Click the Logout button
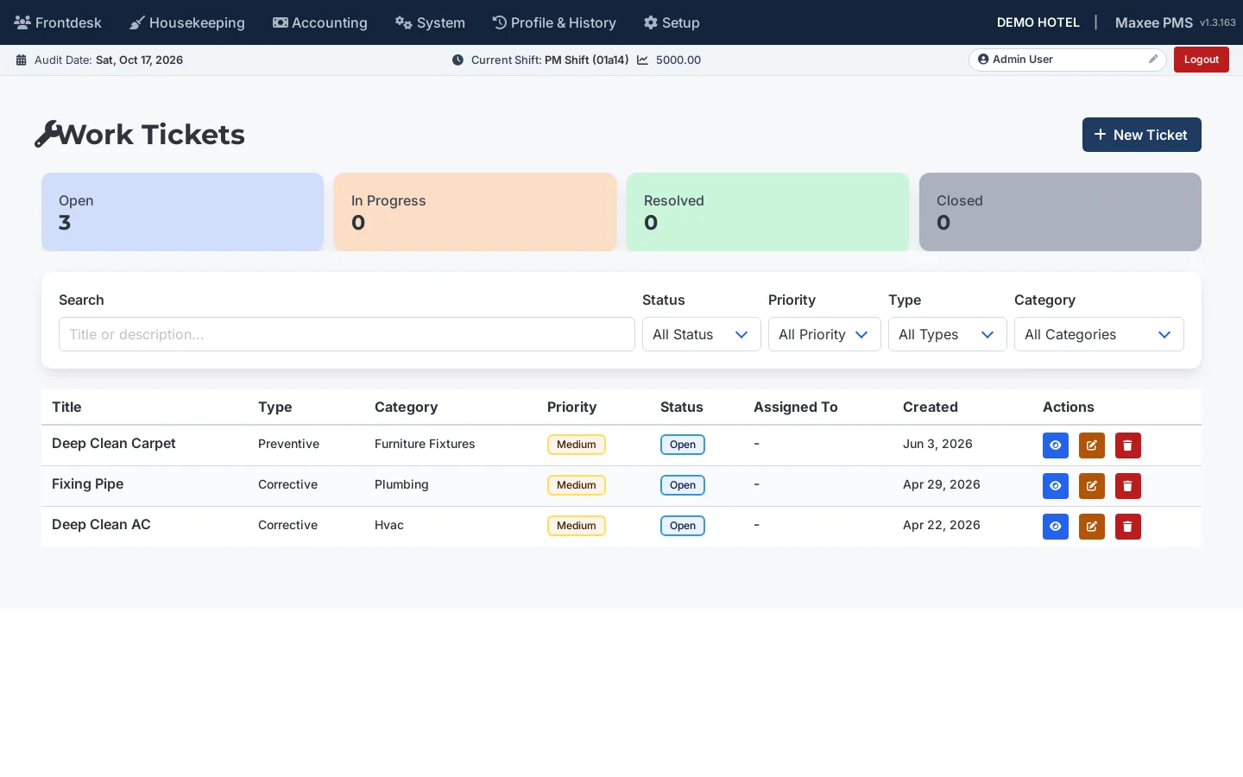Viewport: 1243px width, 777px height. pos(1201,60)
